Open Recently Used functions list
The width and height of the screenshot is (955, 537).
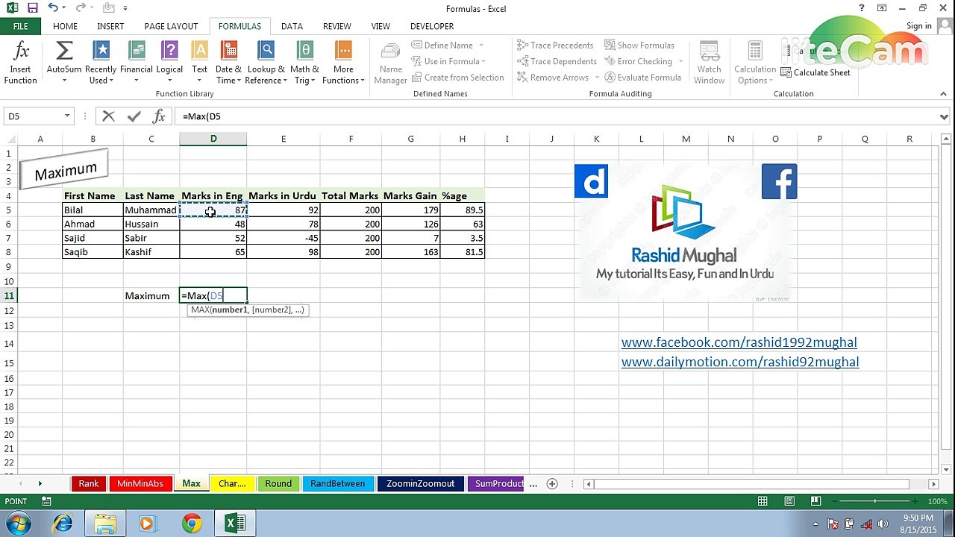101,63
